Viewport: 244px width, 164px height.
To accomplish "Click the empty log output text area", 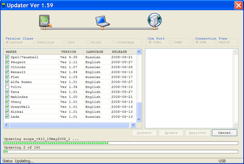I will (x=189, y=88).
